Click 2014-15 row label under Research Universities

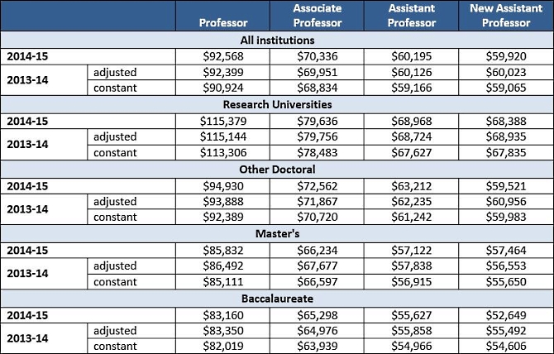pos(29,121)
